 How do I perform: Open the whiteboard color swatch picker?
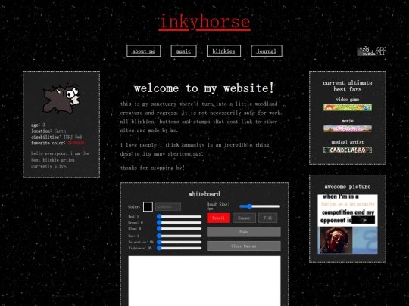pyautogui.click(x=148, y=207)
